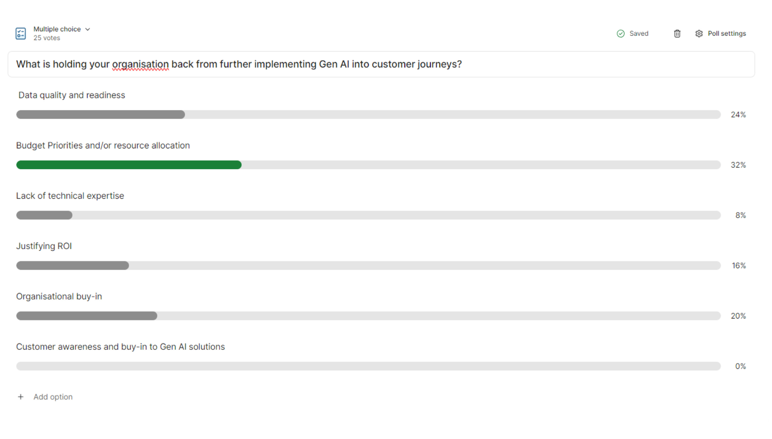Expand the Multiple choice chevron dropdown
This screenshot has height=439, width=772.
click(87, 29)
